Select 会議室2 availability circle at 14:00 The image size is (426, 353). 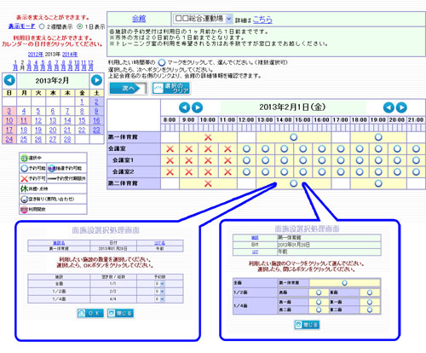285,172
